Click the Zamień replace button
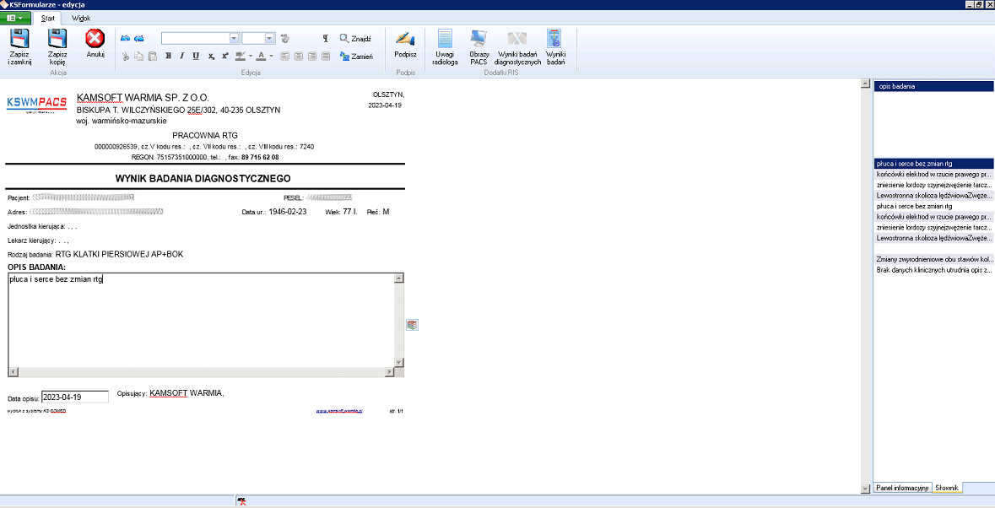Viewport: 995px width, 508px height. tap(355, 57)
